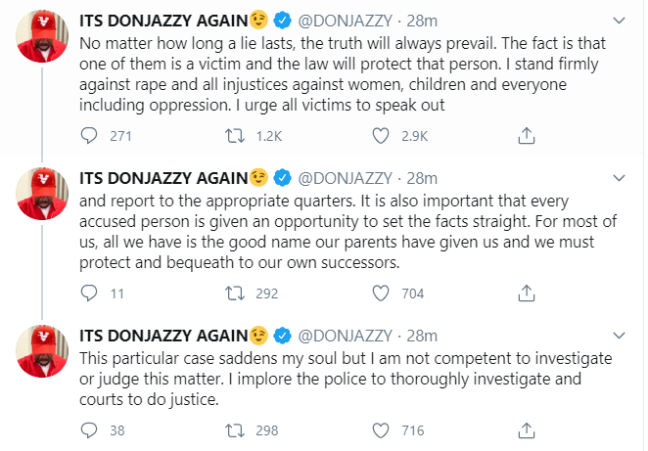
Task: Reply to the tweet with 38 replies
Action: [90, 428]
